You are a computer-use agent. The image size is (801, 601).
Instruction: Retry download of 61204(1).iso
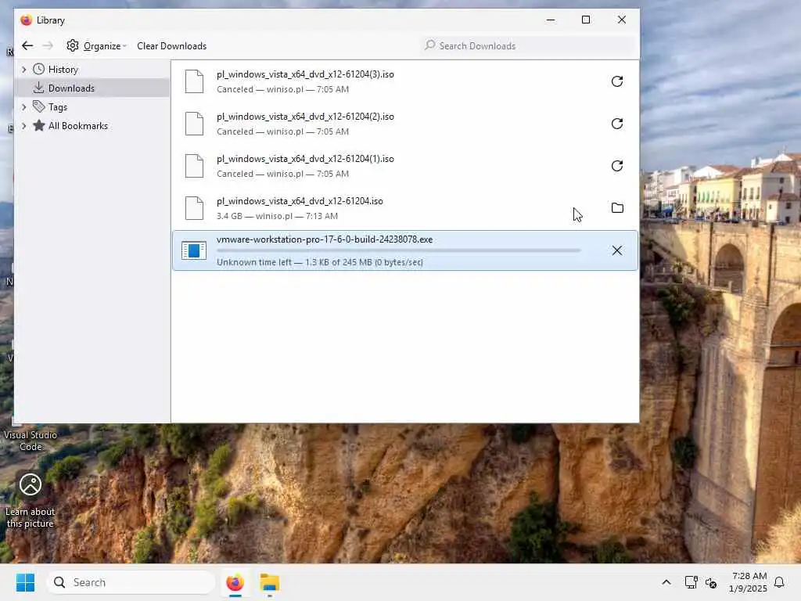tap(617, 166)
